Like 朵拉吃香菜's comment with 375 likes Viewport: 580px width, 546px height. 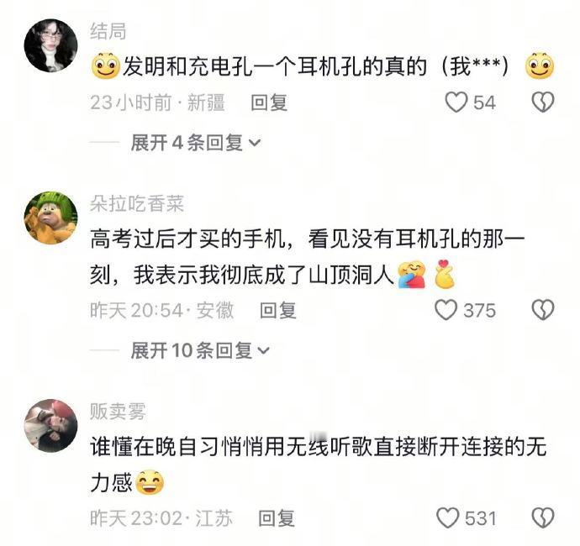tap(446, 310)
